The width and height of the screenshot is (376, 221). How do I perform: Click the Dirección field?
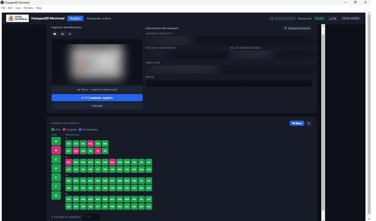(229, 69)
